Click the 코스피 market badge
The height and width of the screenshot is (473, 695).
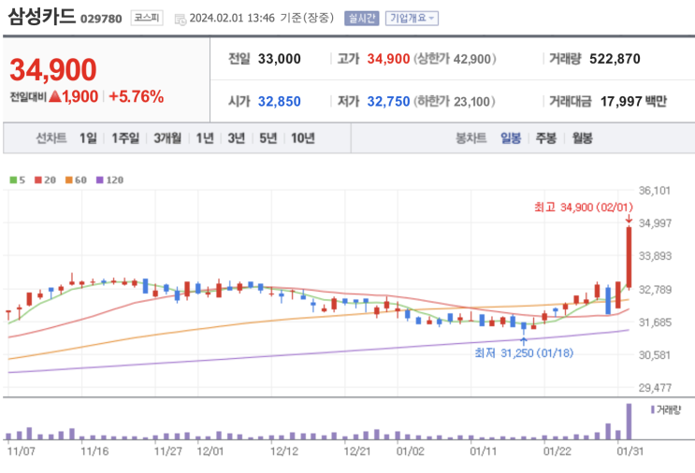pyautogui.click(x=147, y=18)
